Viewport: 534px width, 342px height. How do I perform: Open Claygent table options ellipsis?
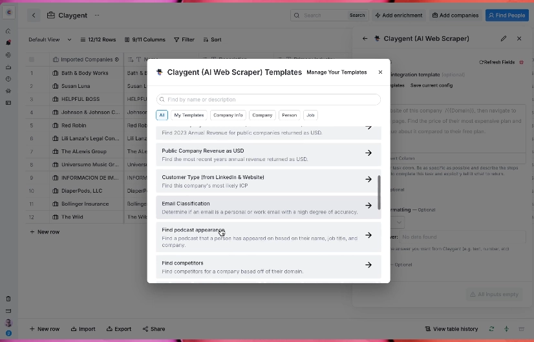click(97, 16)
